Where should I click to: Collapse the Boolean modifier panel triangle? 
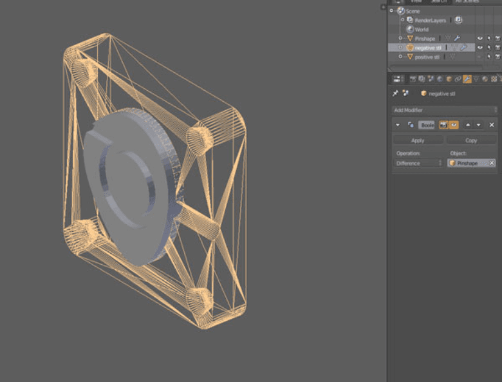398,124
